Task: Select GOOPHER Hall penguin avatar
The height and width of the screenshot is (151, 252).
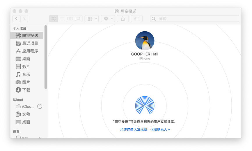Action: [145, 41]
